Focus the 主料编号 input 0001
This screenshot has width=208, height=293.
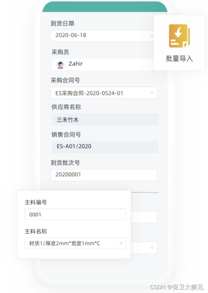point(75,214)
